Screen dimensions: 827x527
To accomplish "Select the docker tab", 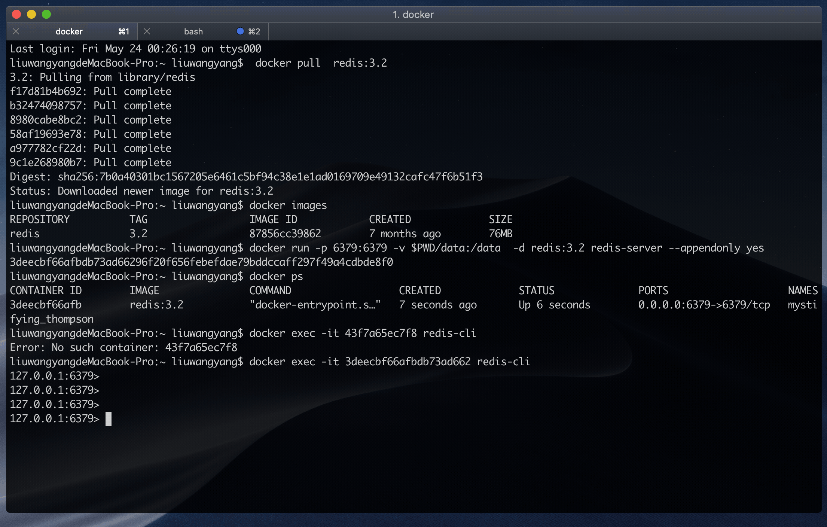I will click(x=69, y=31).
